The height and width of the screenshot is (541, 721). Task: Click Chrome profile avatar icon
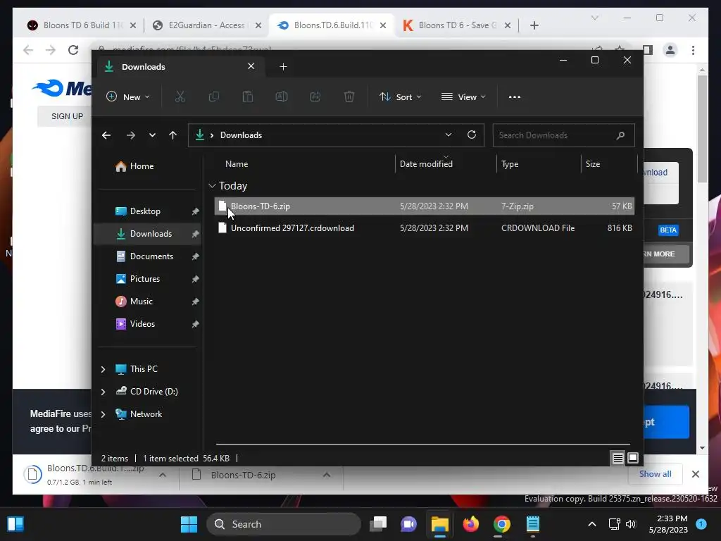[x=670, y=50]
